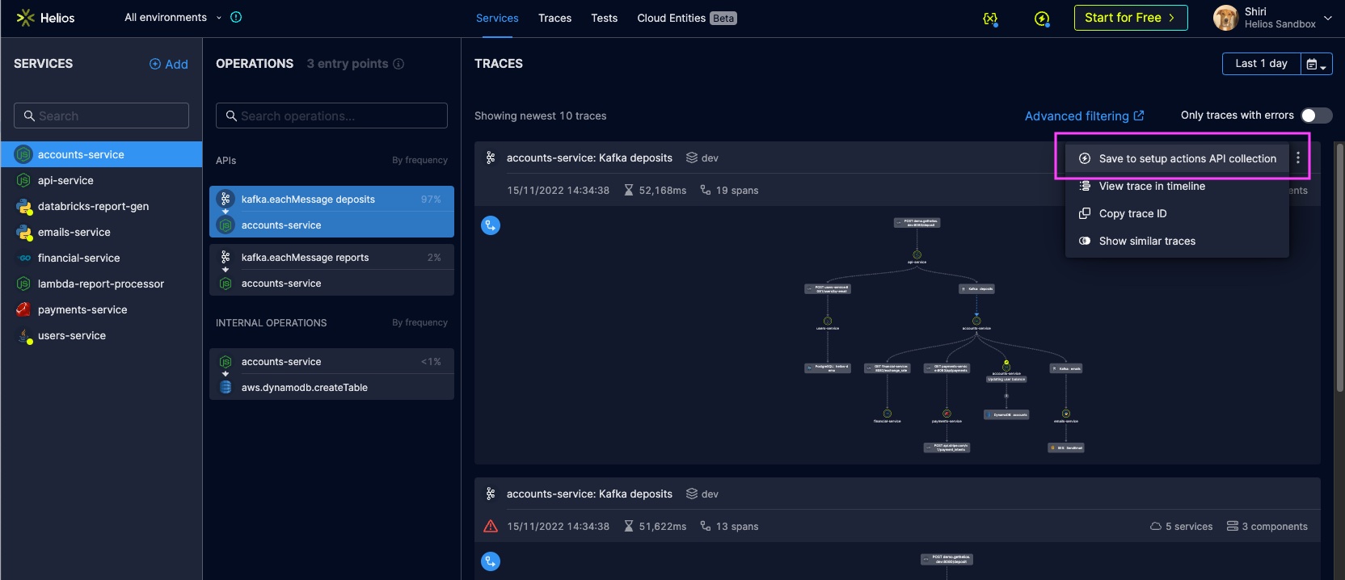Image resolution: width=1345 pixels, height=580 pixels.
Task: Click the yellow trace visualization icon in header
Action: 990,19
